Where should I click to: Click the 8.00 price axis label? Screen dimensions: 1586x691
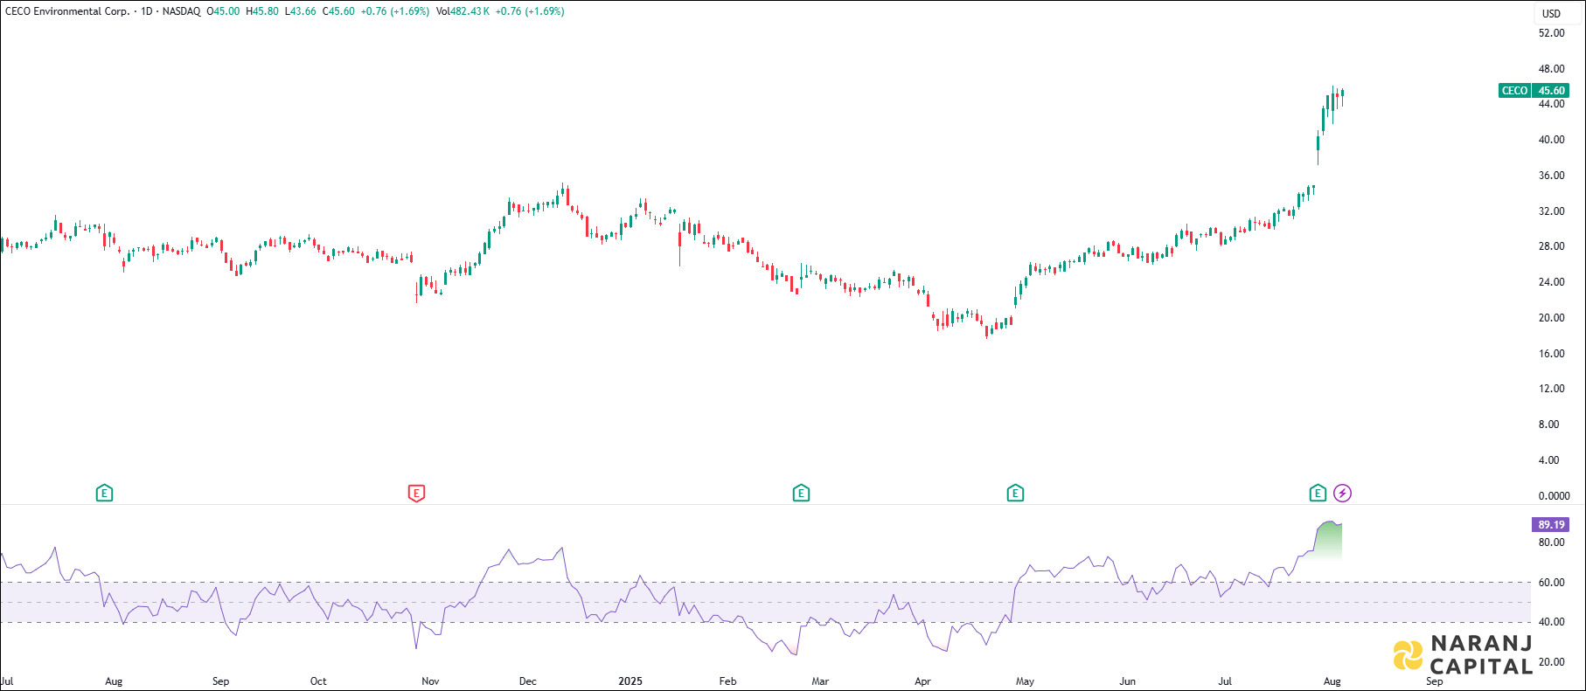tap(1549, 425)
